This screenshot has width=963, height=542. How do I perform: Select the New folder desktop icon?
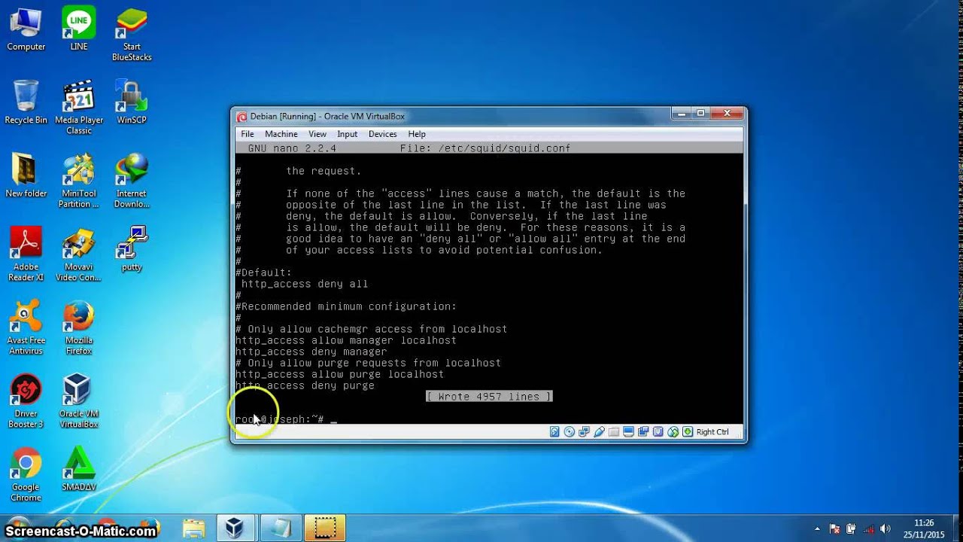(26, 175)
